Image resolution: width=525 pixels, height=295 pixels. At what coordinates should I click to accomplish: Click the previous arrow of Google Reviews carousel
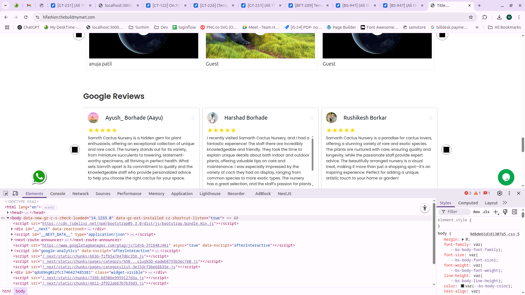(75, 150)
